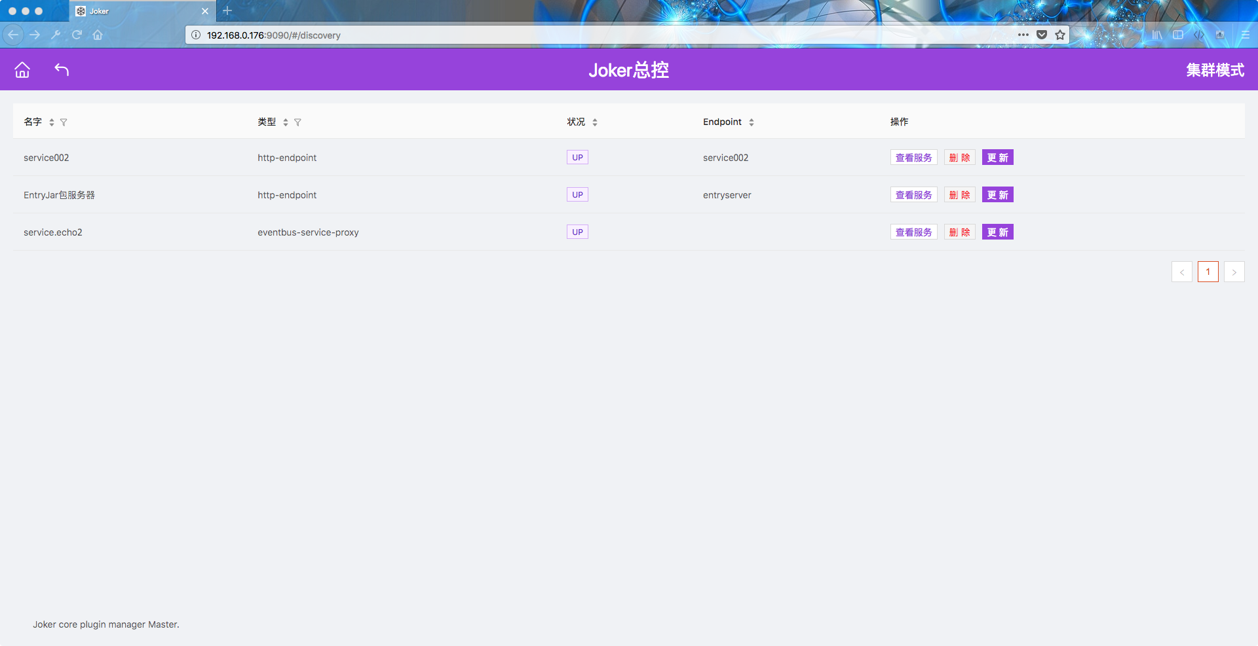Click browser home icon
Viewport: 1258px width, 646px height.
pyautogui.click(x=98, y=35)
